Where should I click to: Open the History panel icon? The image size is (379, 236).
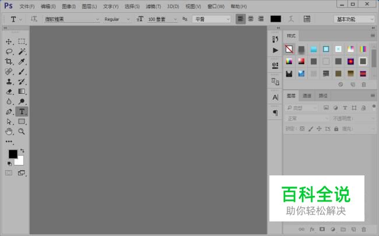coord(275,39)
